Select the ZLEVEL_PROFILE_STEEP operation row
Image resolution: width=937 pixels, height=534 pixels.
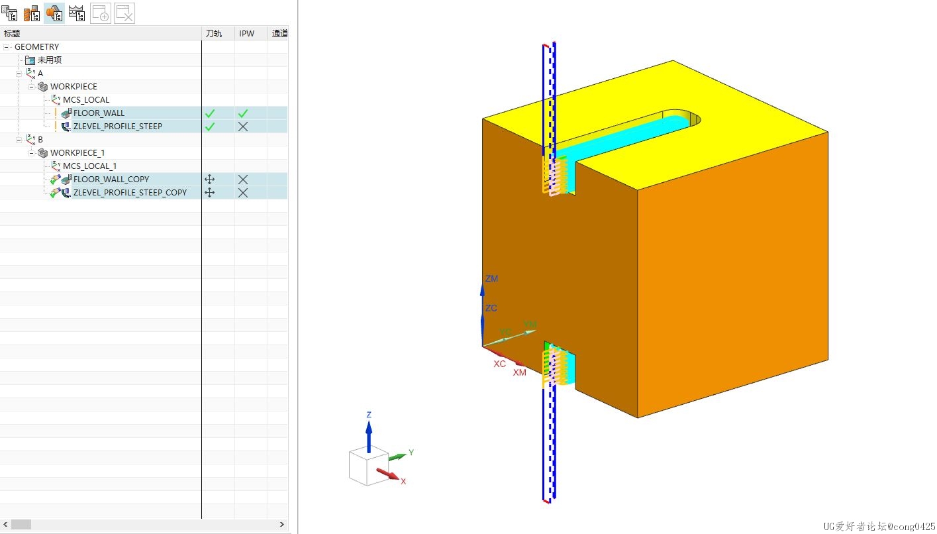(x=144, y=127)
